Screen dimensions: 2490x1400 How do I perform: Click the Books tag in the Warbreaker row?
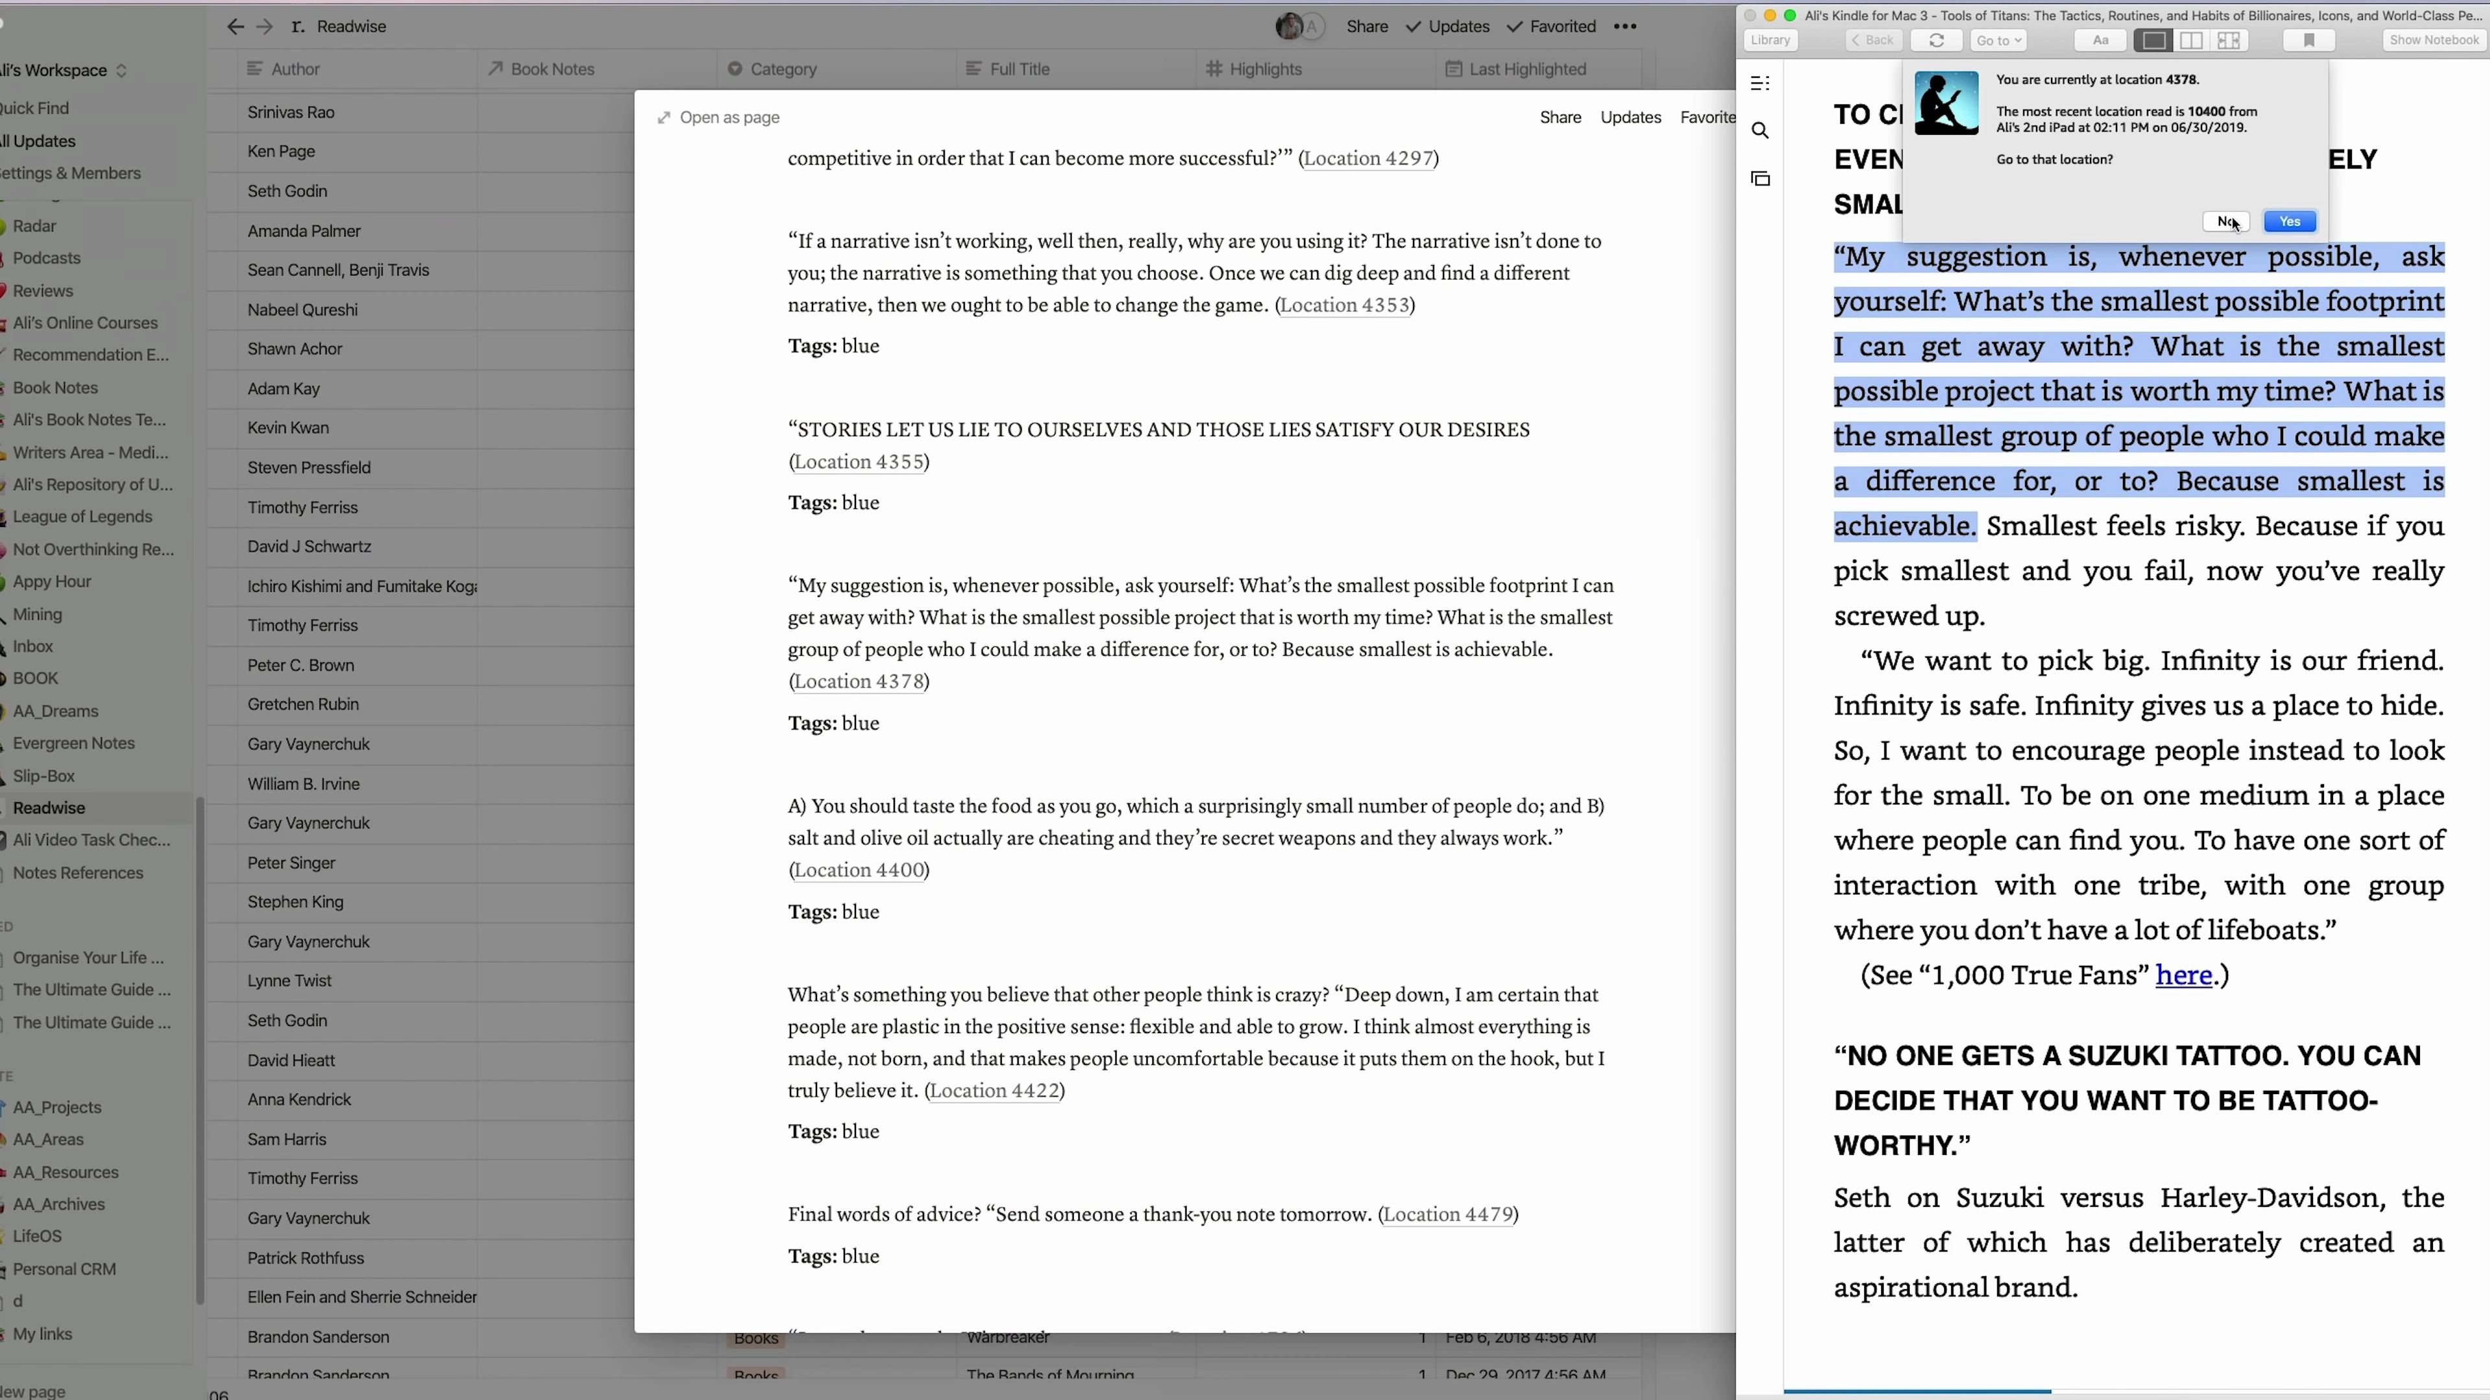[756, 1338]
